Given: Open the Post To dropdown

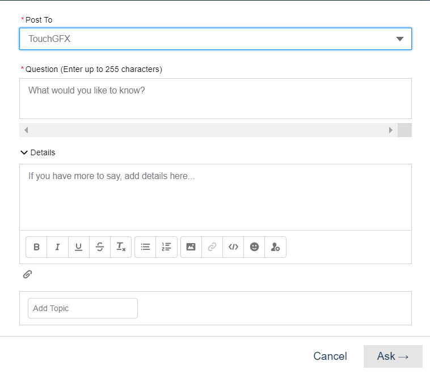Looking at the screenshot, I should 216,39.
